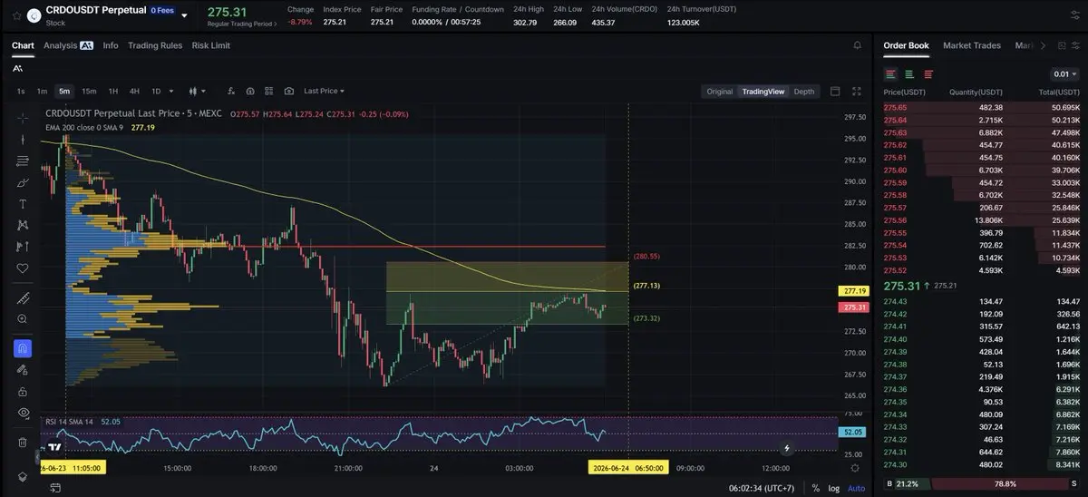Select the trend line drawing tool

point(23,139)
